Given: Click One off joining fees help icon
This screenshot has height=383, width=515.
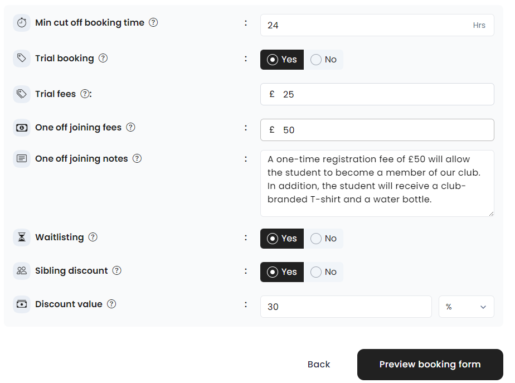Looking at the screenshot, I should pos(130,128).
